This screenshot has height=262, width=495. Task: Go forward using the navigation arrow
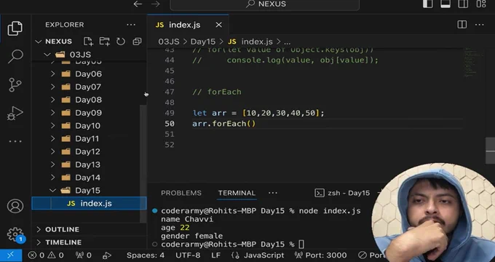(155, 4)
